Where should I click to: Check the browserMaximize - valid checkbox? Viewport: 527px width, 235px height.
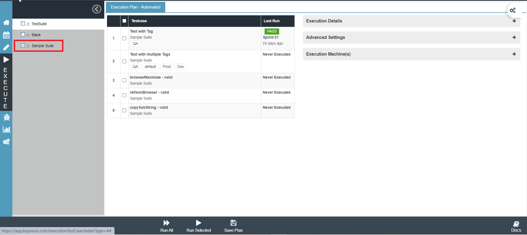pyautogui.click(x=124, y=80)
